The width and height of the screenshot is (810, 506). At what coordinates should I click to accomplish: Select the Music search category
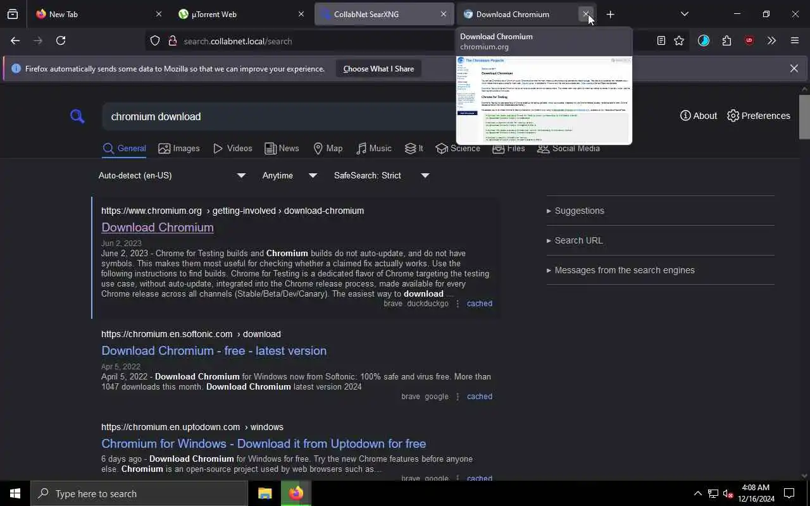pyautogui.click(x=374, y=149)
